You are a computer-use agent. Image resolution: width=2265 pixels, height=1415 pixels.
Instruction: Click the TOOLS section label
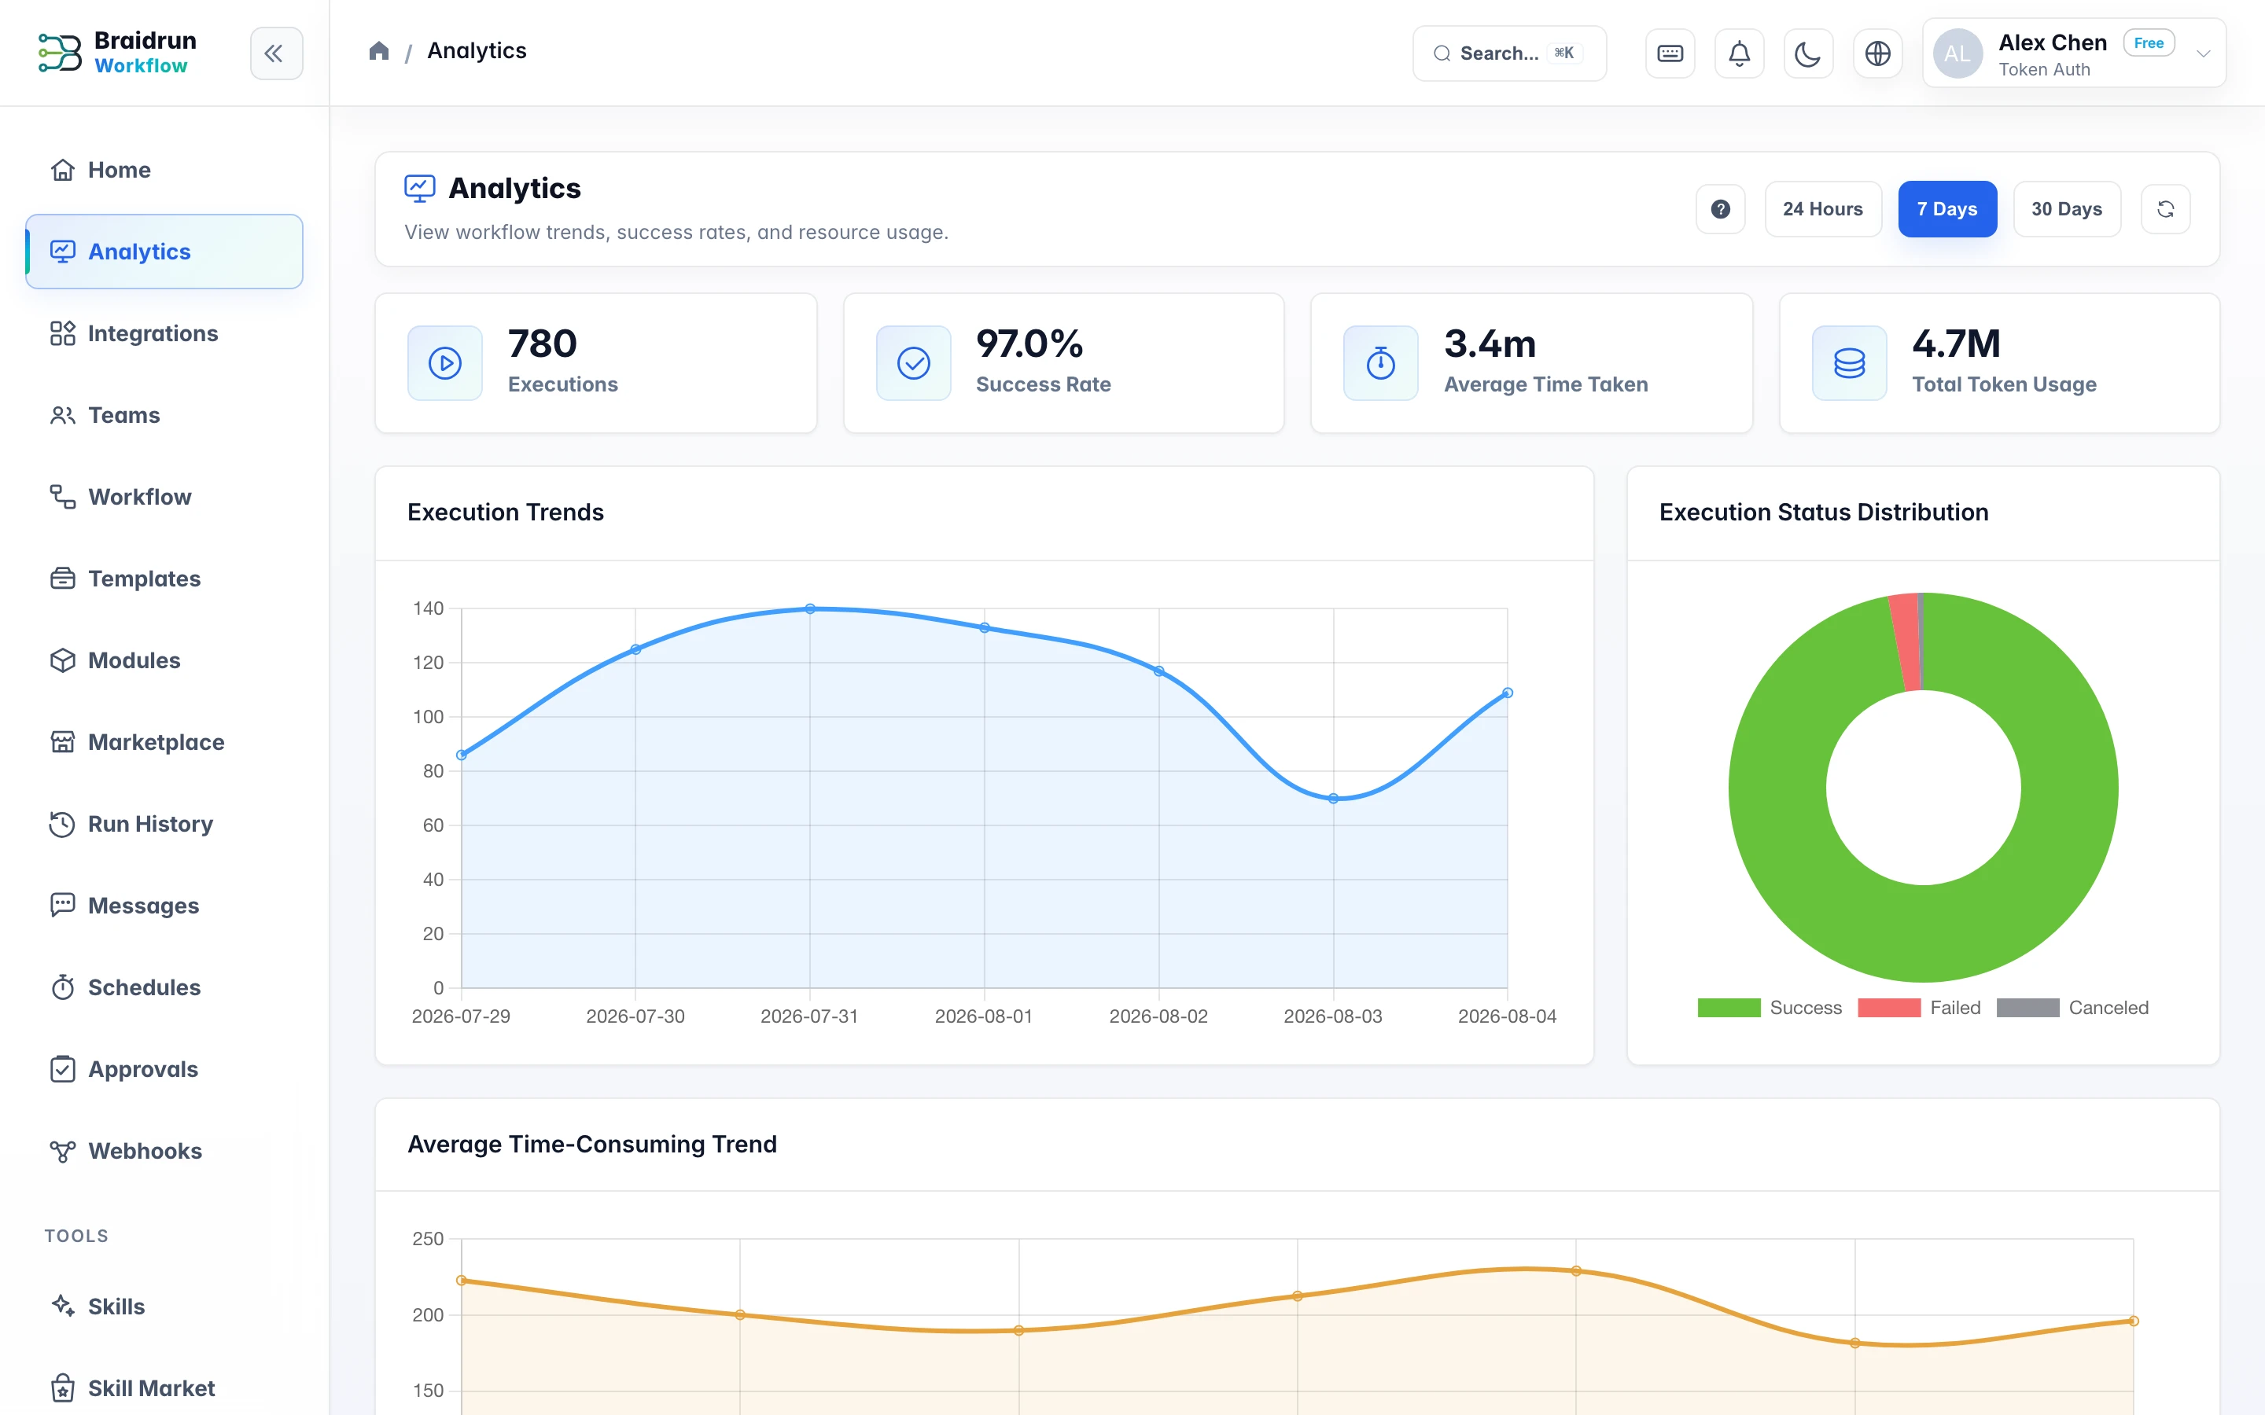(x=77, y=1235)
